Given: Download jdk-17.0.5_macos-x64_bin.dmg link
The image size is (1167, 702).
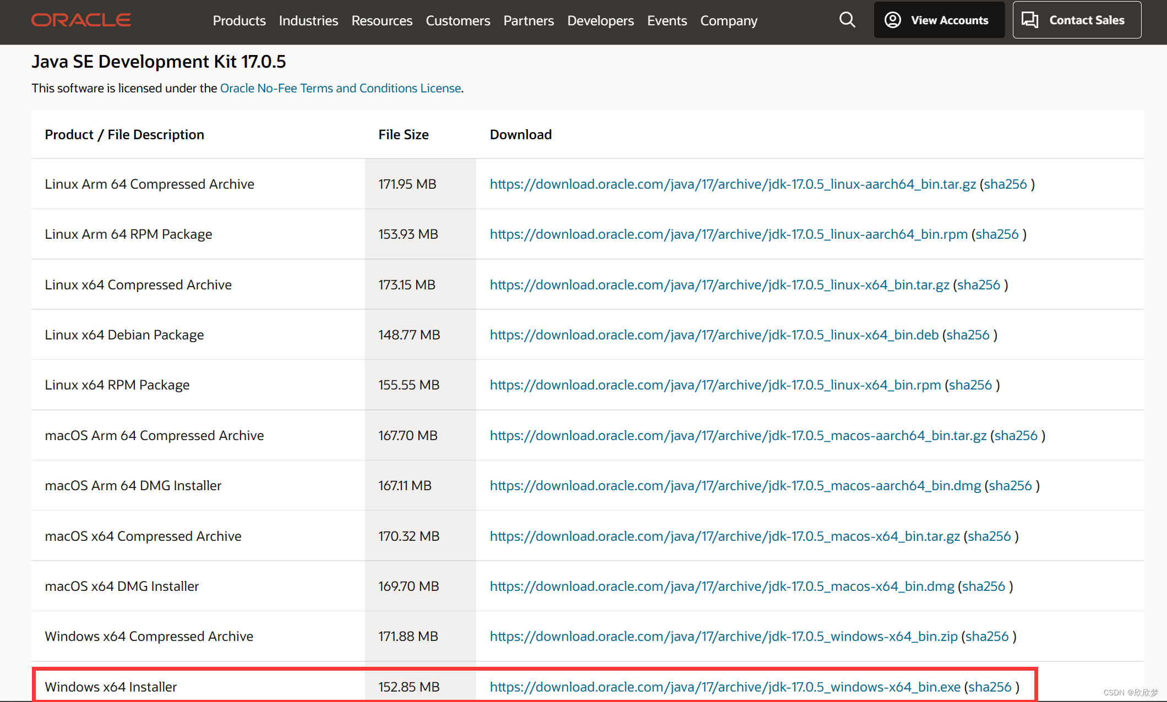Looking at the screenshot, I should tap(722, 586).
